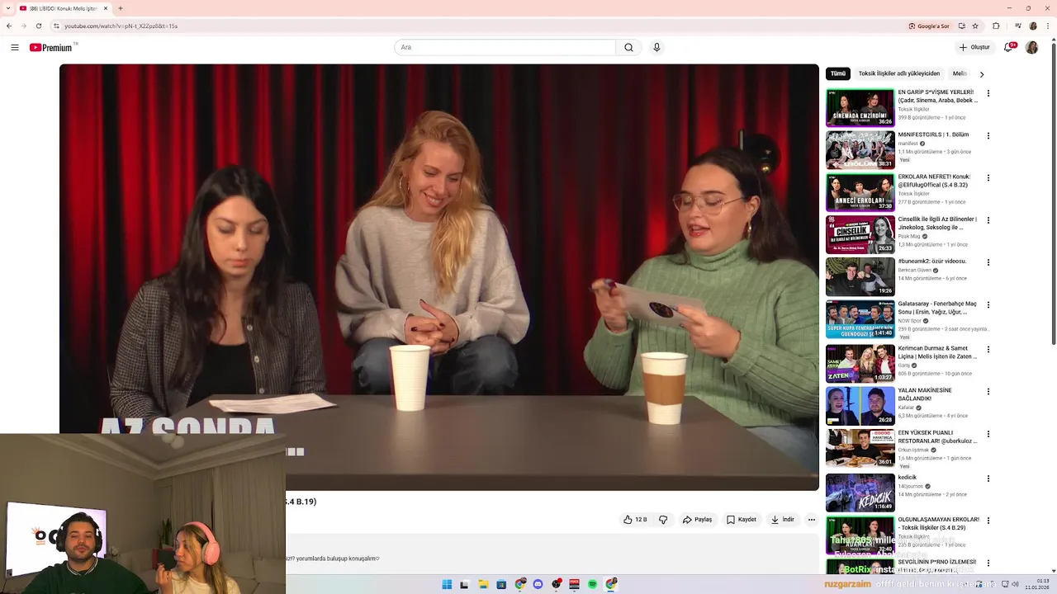
Task: Select Toksik İlişkiler adlı yükleyiciden chip
Action: click(899, 73)
